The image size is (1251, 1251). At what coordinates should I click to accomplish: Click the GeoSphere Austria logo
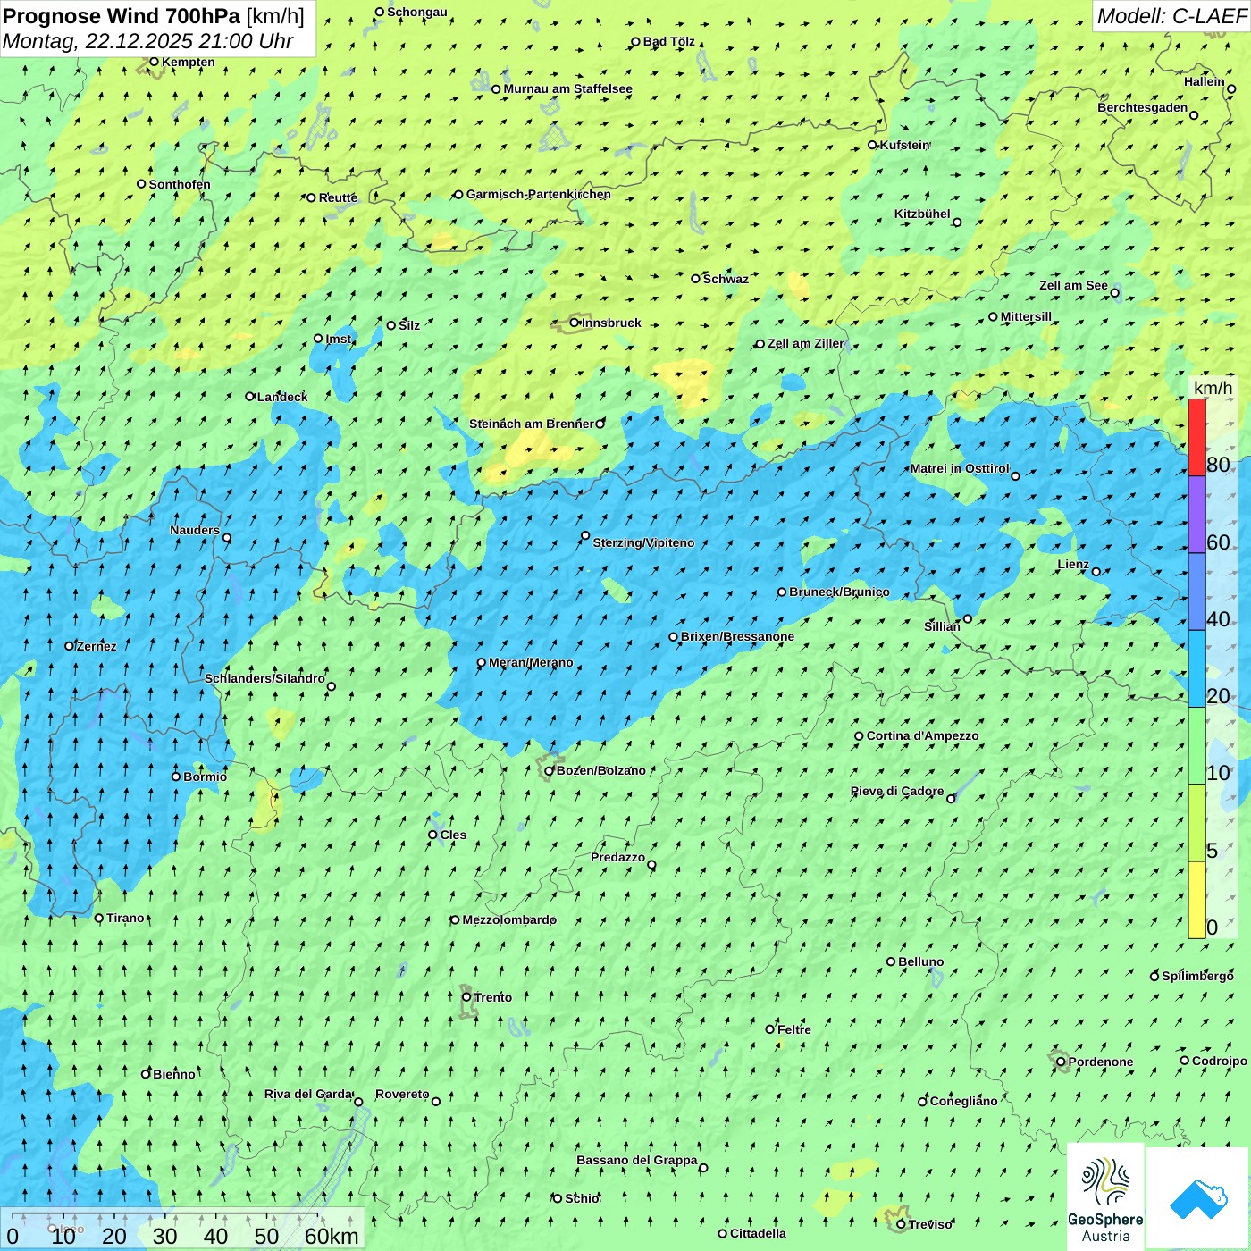1105,1197
